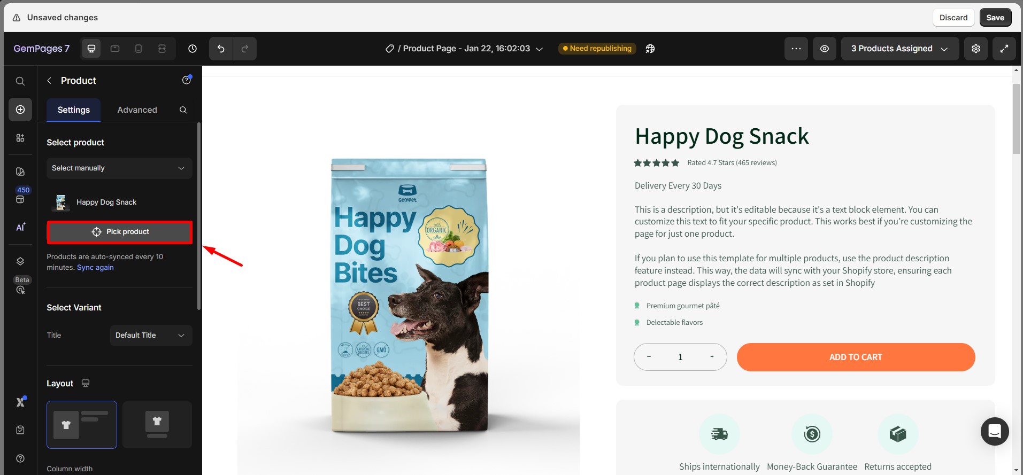
Task: Open version history clock icon
Action: coord(193,49)
